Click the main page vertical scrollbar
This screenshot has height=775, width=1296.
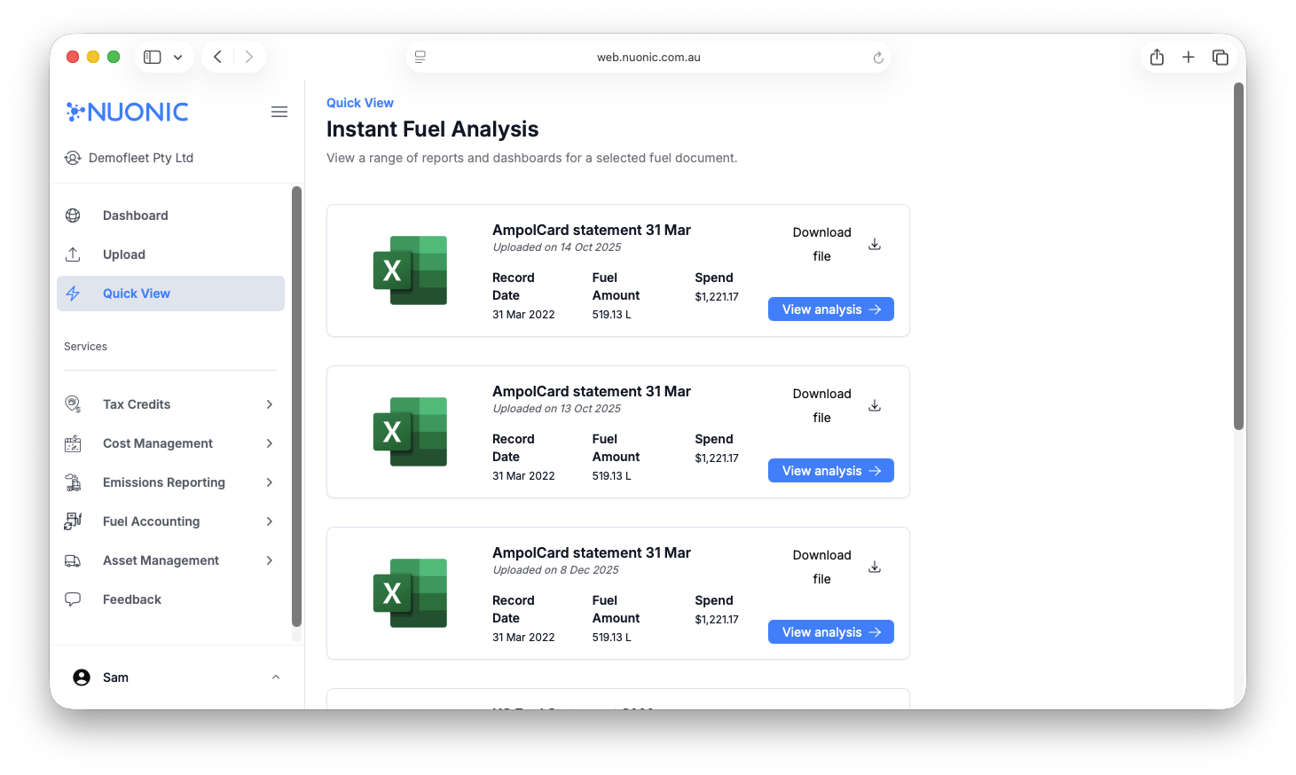coord(1238,257)
